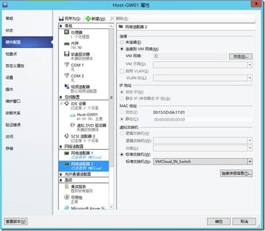Click Connection details (连接详细信息) button

[x=236, y=173]
